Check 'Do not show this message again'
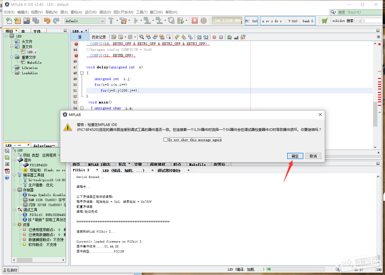This screenshot has height=275, width=385. 166,140
